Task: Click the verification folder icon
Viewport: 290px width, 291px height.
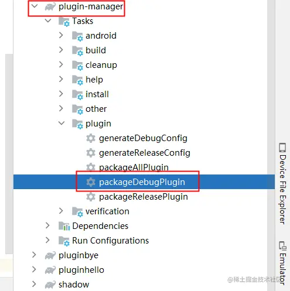Action: coord(77,212)
